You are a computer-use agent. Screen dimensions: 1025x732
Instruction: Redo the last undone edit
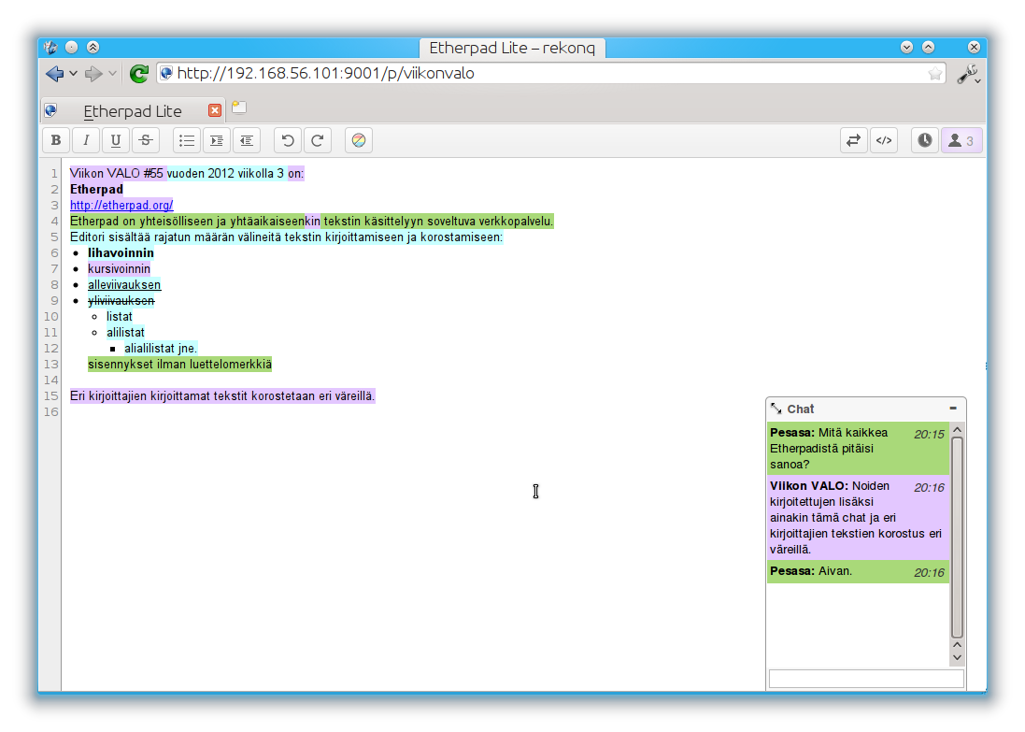pos(318,140)
